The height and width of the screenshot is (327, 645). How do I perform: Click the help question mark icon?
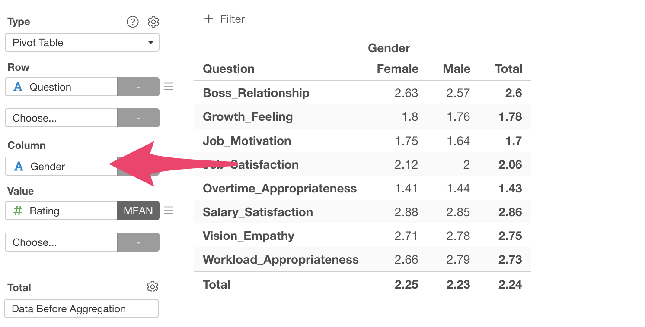coord(132,22)
